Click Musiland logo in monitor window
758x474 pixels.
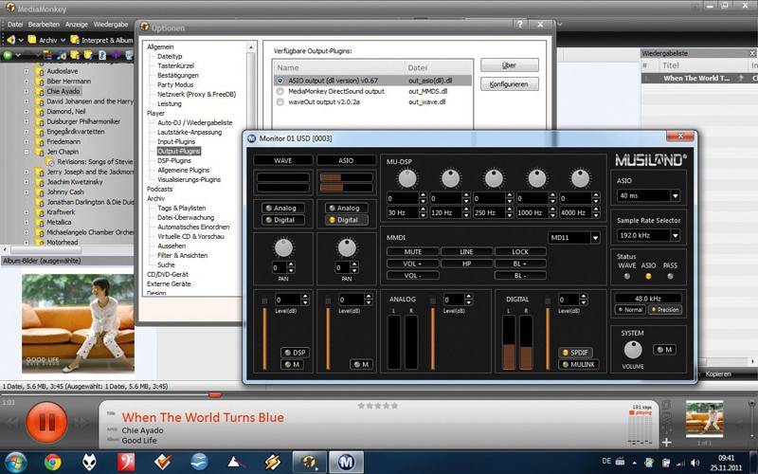point(651,160)
